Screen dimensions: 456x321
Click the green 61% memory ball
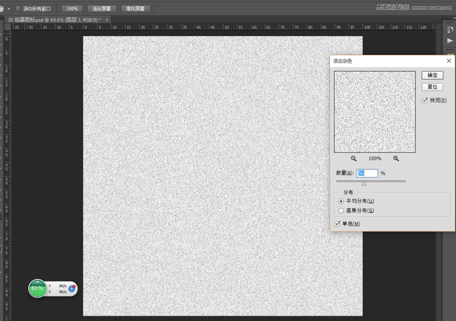[37, 289]
